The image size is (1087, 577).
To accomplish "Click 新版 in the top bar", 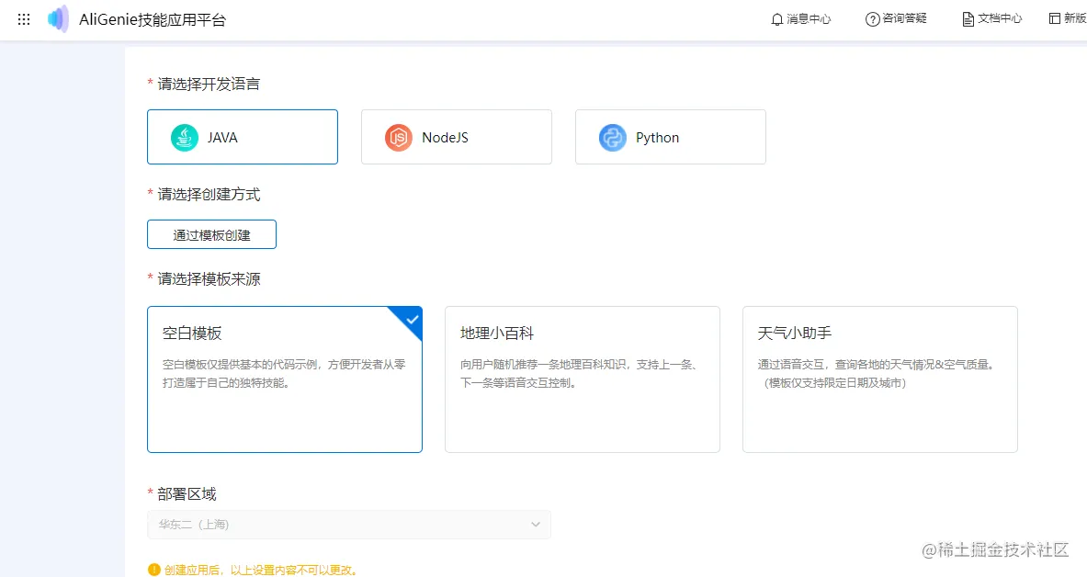I will [1068, 18].
